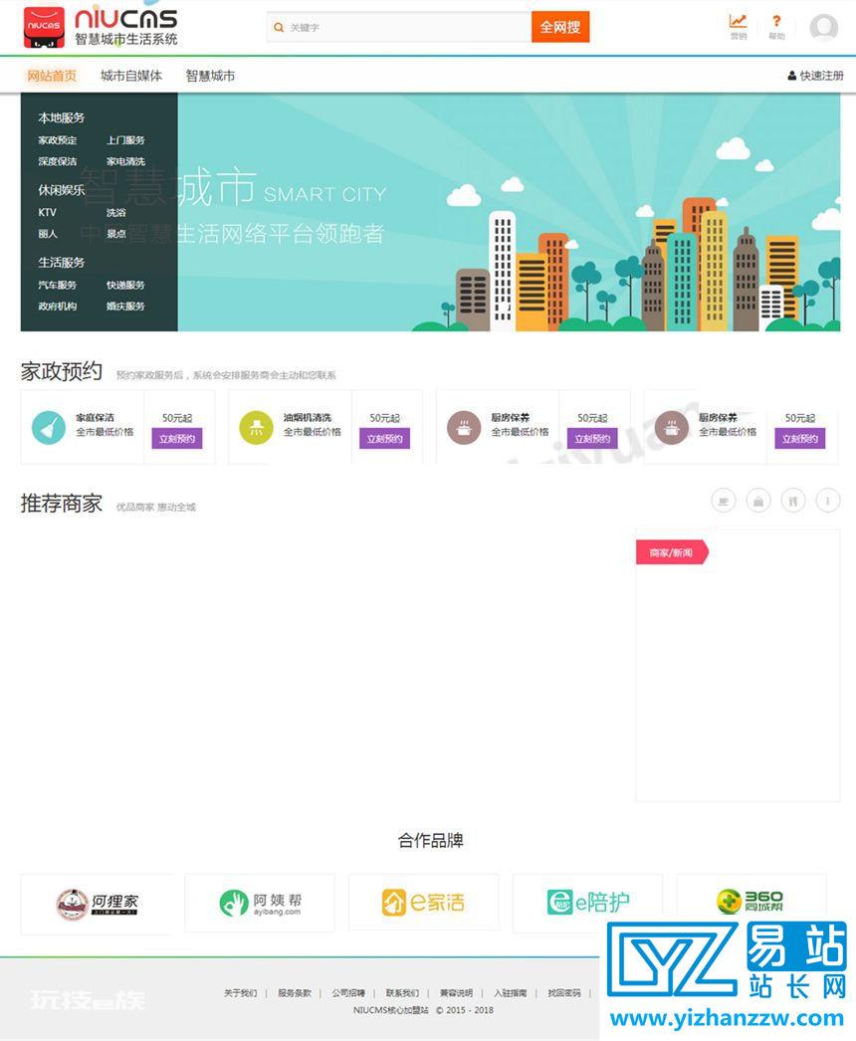The image size is (856, 1041).
Task: Click the cup filter icon in 推荐商家
Action: point(724,501)
